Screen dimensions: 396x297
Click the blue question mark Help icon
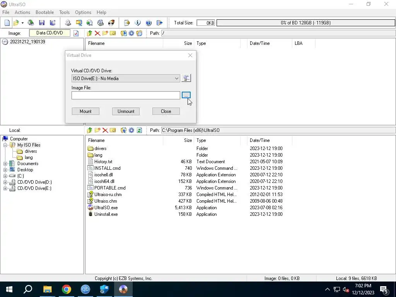tap(148, 23)
